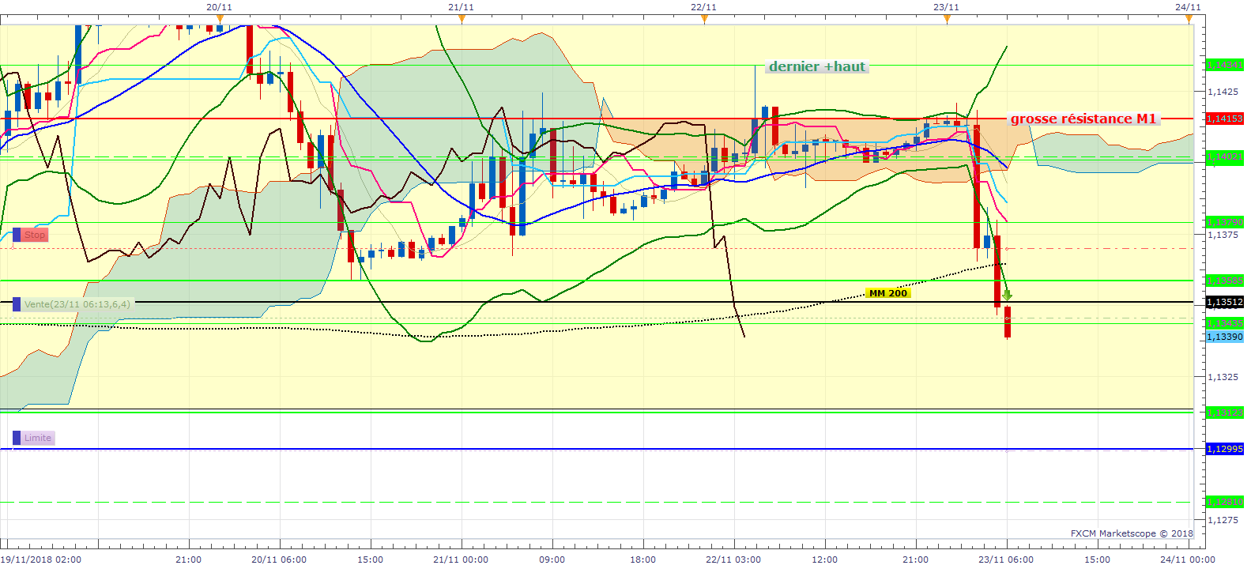Select the 'grosse résistance M1' text annotation
This screenshot has width=1251, height=569.
1083,119
